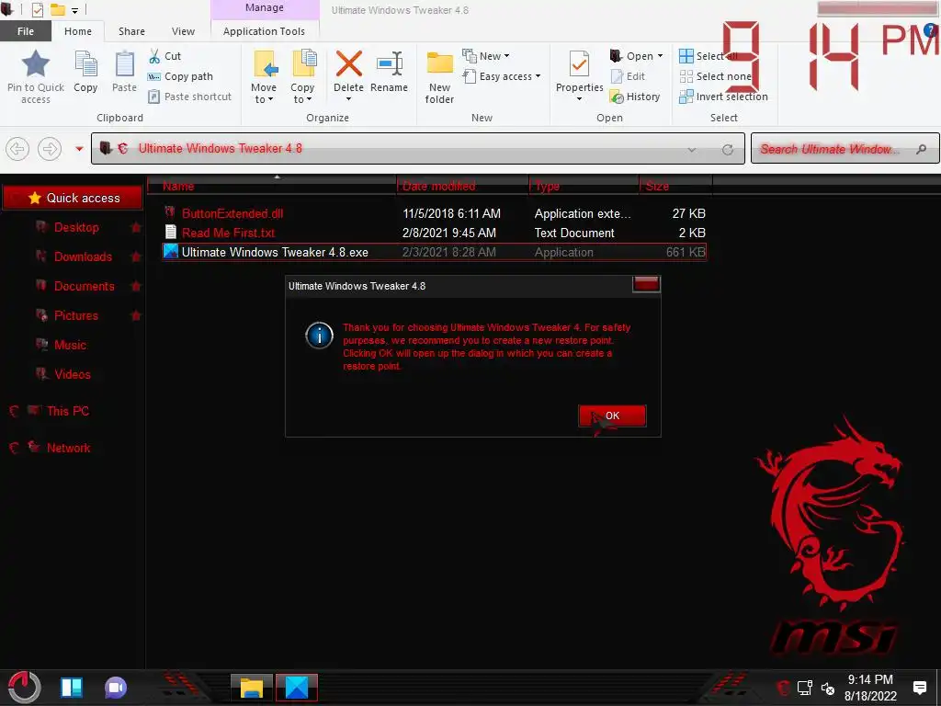
Task: Click Invert selection
Action: click(x=723, y=97)
